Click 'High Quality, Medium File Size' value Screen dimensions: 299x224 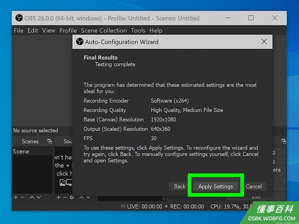tap(187, 110)
